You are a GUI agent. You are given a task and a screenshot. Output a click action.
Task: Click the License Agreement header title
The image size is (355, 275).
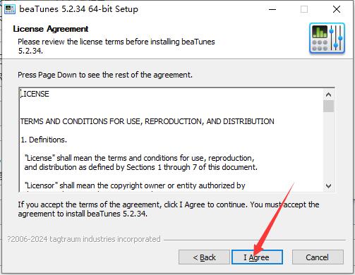tap(51, 29)
